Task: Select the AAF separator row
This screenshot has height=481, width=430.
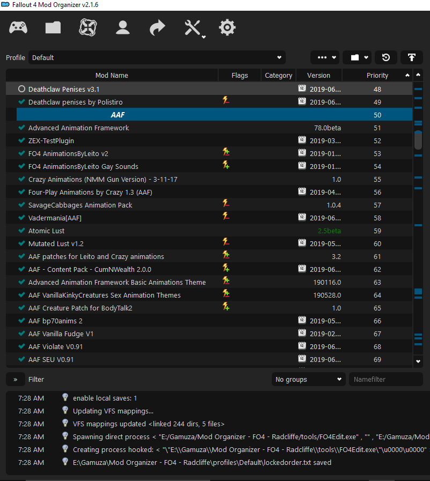Action: point(214,115)
